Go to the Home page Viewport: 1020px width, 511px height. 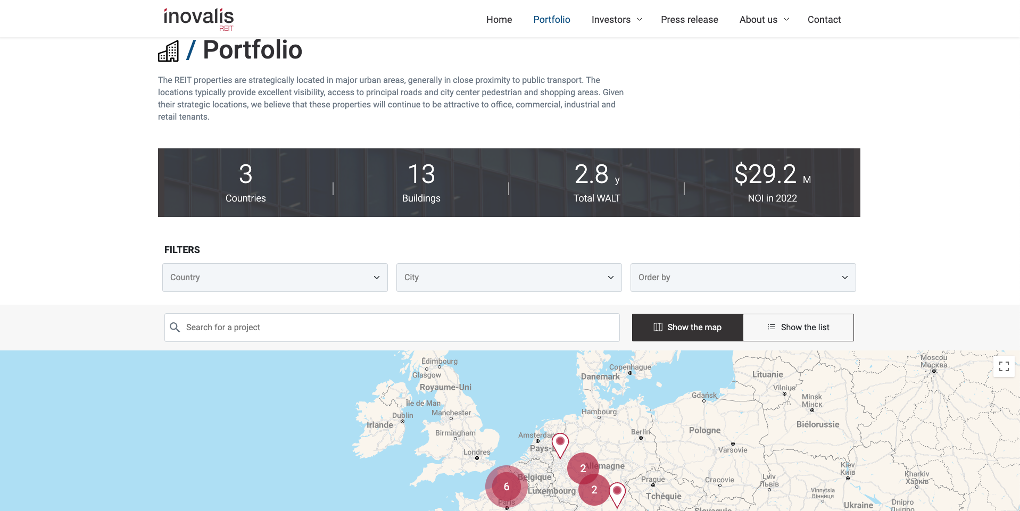499,20
